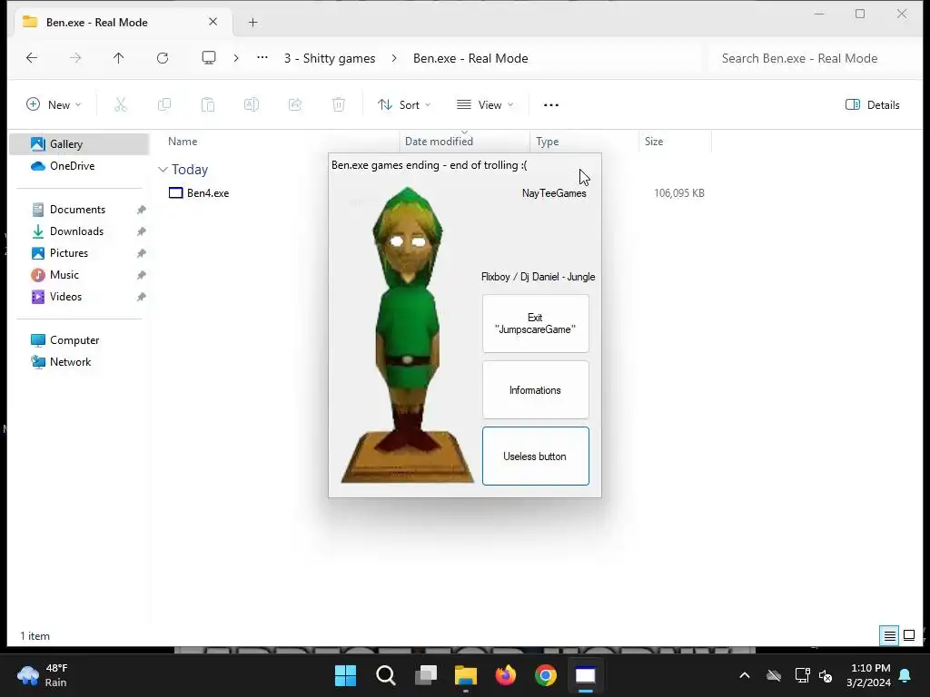Refresh the Ben.exe - Real Mode folder
This screenshot has width=930, height=697.
(163, 58)
